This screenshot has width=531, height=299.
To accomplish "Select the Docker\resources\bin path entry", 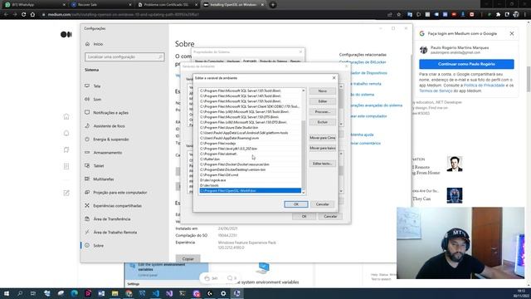I will pyautogui.click(x=250, y=164).
